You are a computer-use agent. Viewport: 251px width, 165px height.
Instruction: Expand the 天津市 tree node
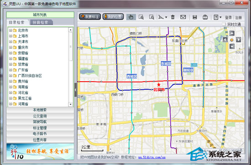point(10,41)
